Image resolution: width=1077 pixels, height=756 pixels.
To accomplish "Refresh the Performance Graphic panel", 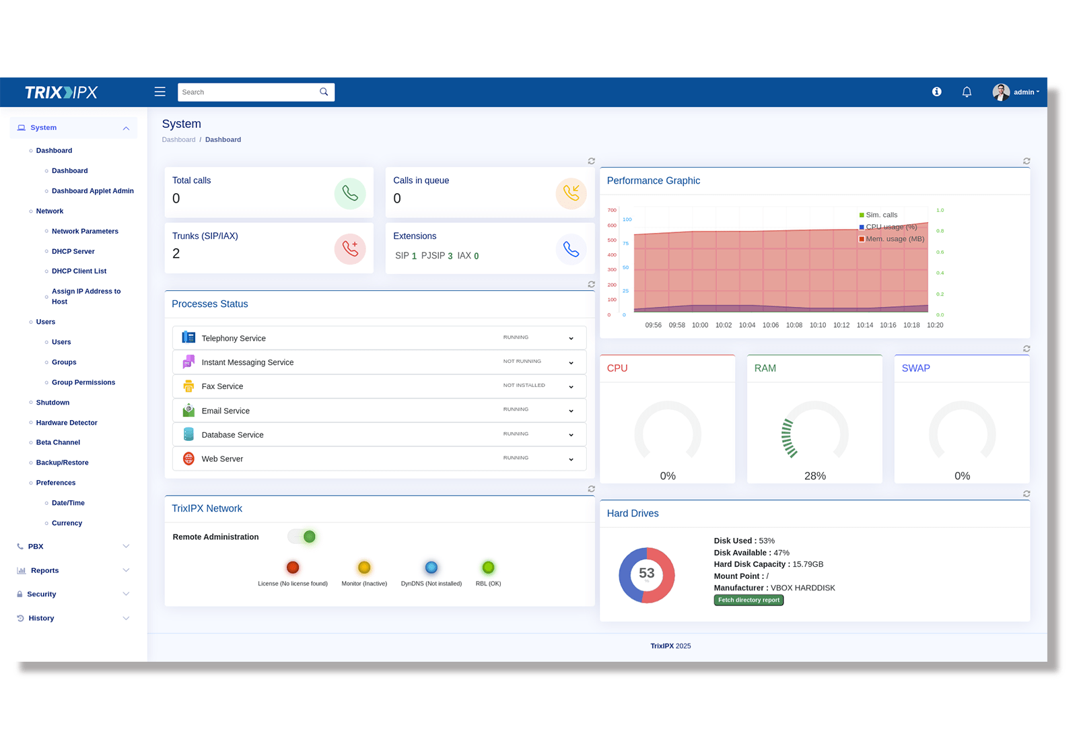I will 1026,161.
